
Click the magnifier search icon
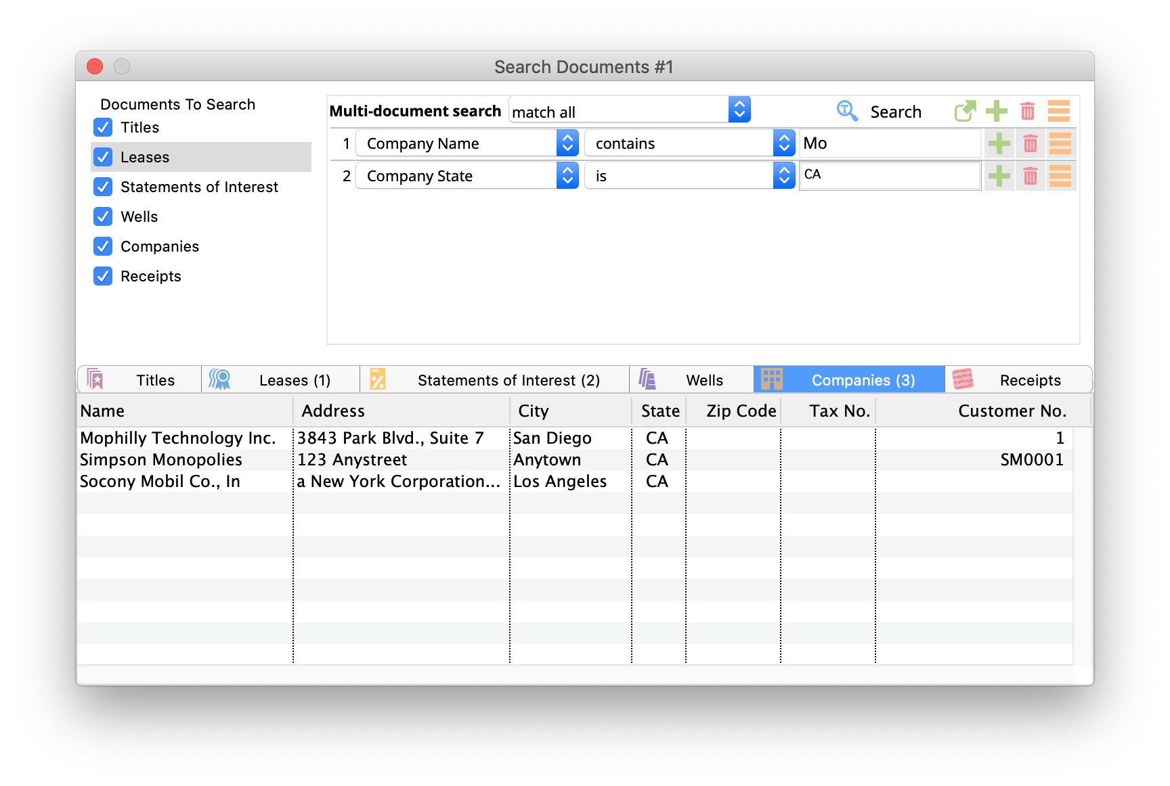click(847, 111)
